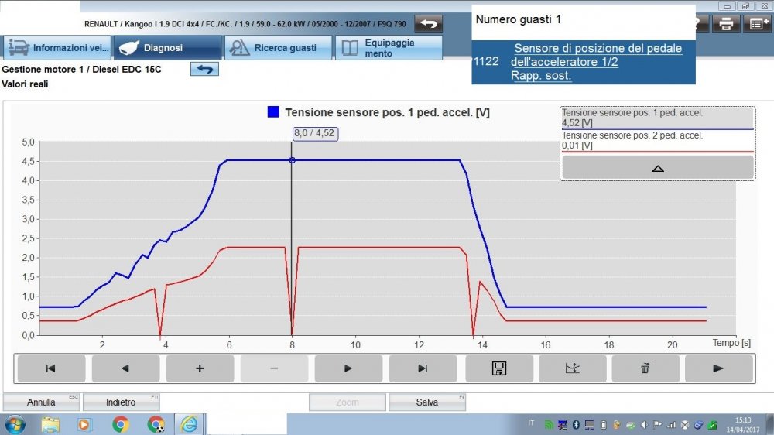This screenshot has width=774, height=435.
Task: Zoom in graph using the plus button
Action: [200, 368]
